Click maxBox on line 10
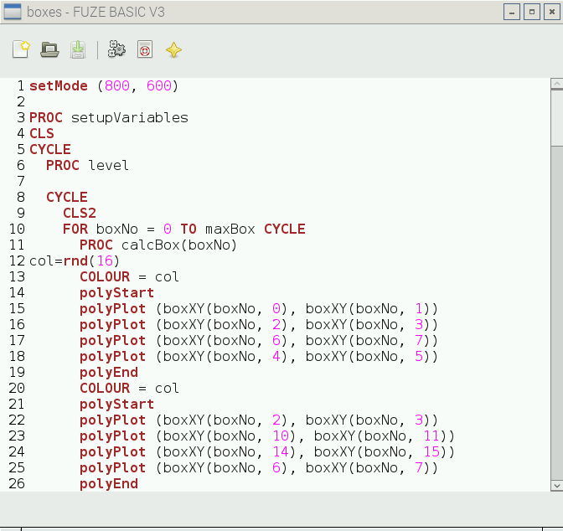Image resolution: width=563 pixels, height=531 pixels. [230, 229]
